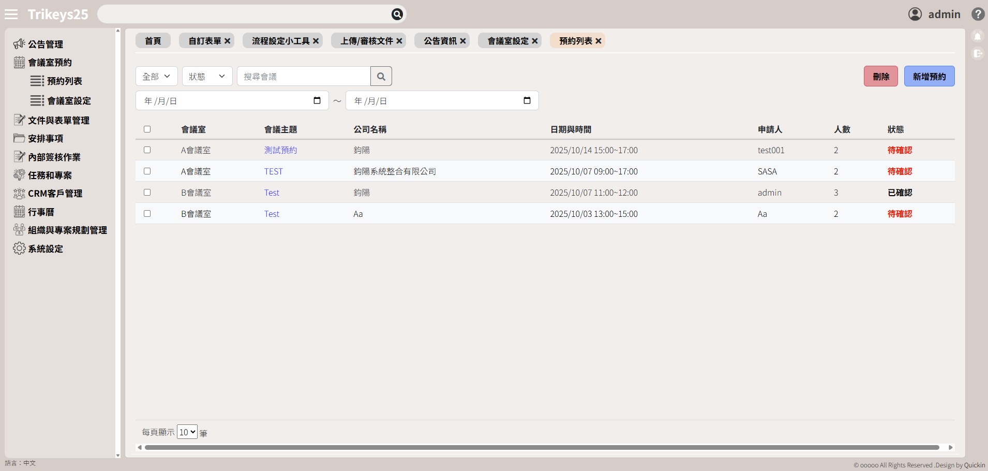The height and width of the screenshot is (471, 988).
Task: Open the end date calendar picker icon
Action: point(527,100)
